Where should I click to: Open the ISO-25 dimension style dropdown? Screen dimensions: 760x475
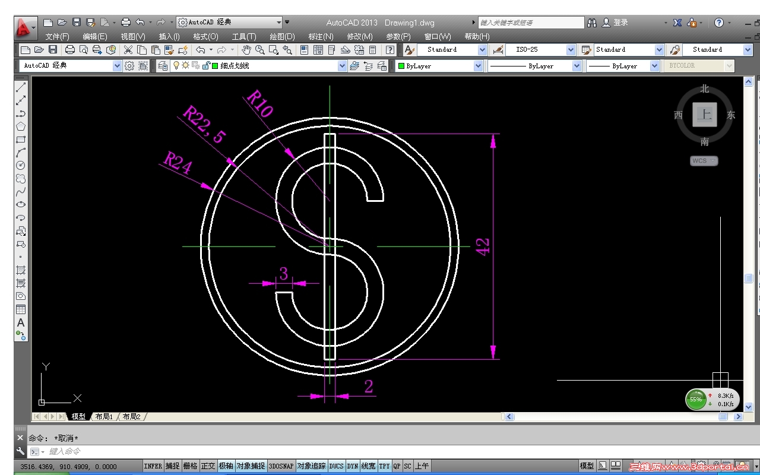click(571, 50)
